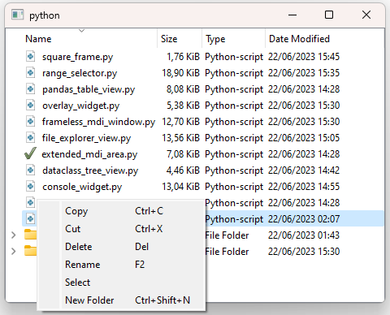
Task: Click the dataclass_tree_view.py file icon
Action: pos(30,170)
